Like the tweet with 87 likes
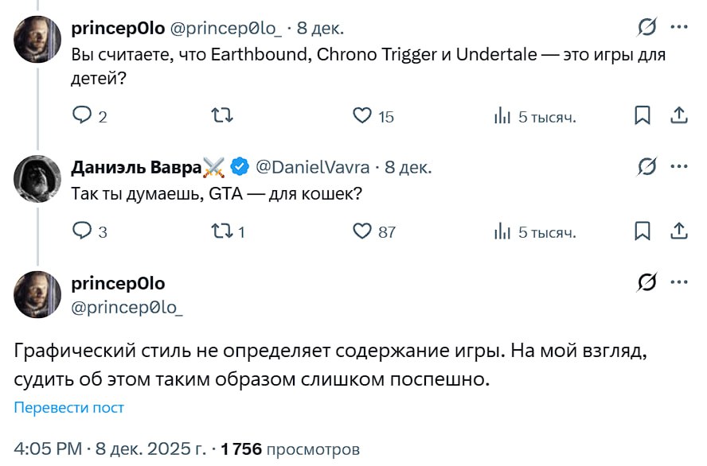707x466 pixels. (363, 231)
